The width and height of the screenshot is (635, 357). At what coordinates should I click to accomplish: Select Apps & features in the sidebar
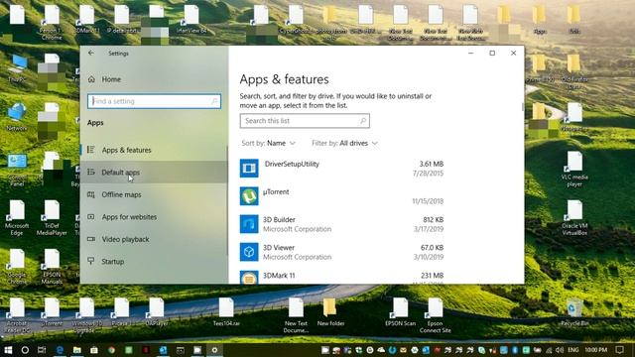[x=154, y=150]
